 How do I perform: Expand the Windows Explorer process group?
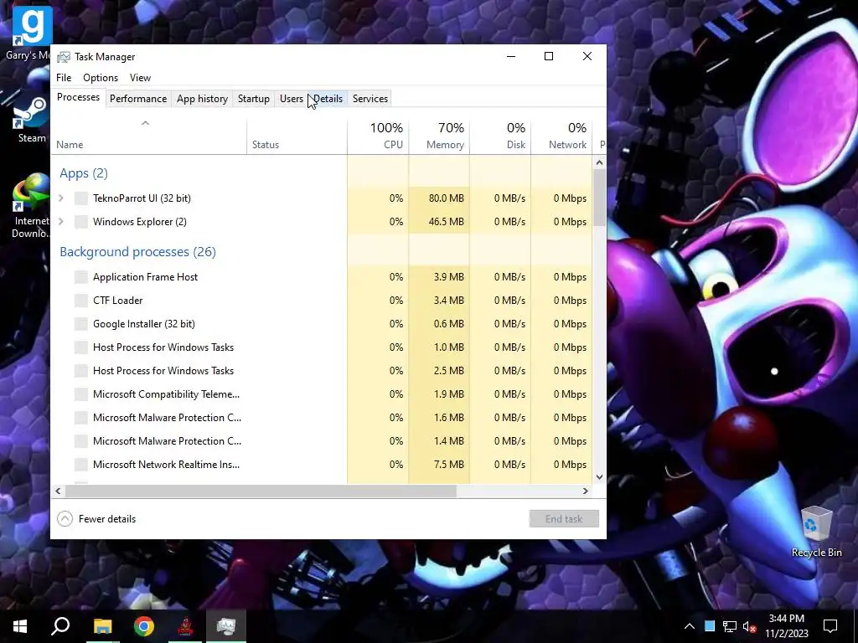(61, 222)
